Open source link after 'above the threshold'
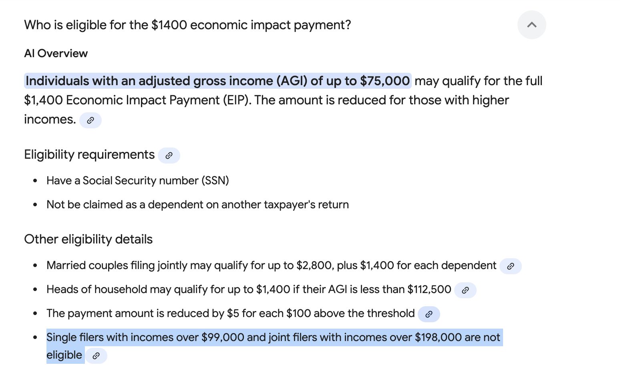 coord(429,314)
